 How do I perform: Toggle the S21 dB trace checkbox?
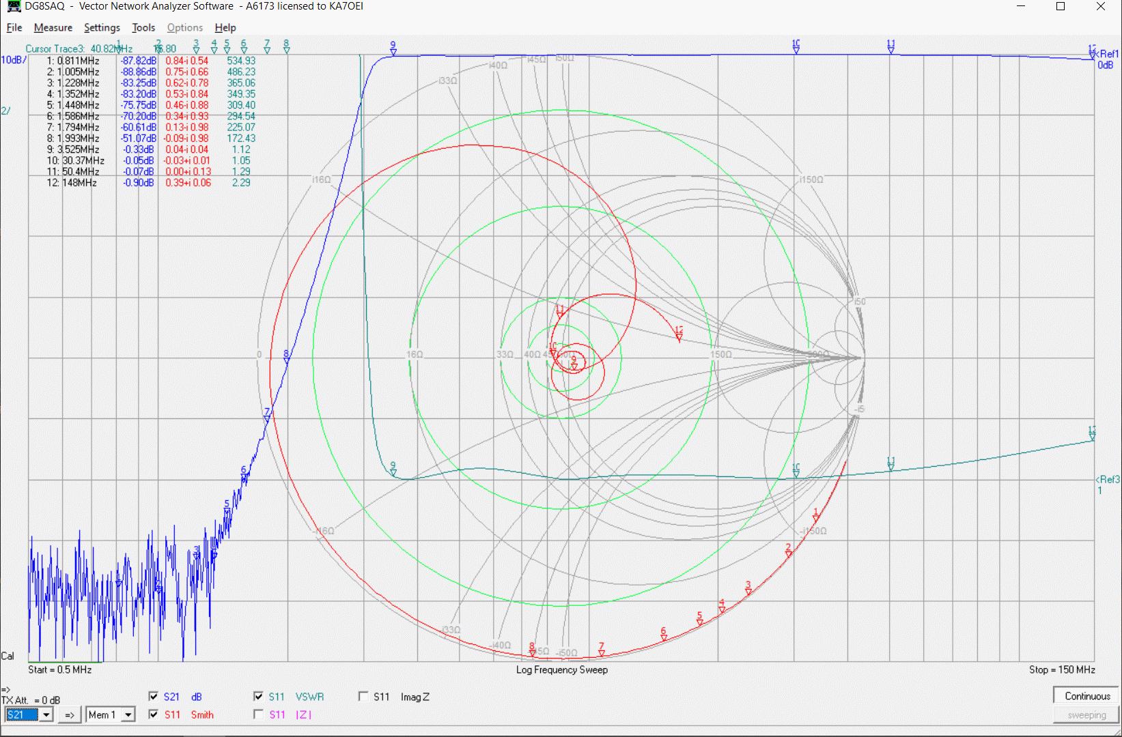click(x=154, y=696)
